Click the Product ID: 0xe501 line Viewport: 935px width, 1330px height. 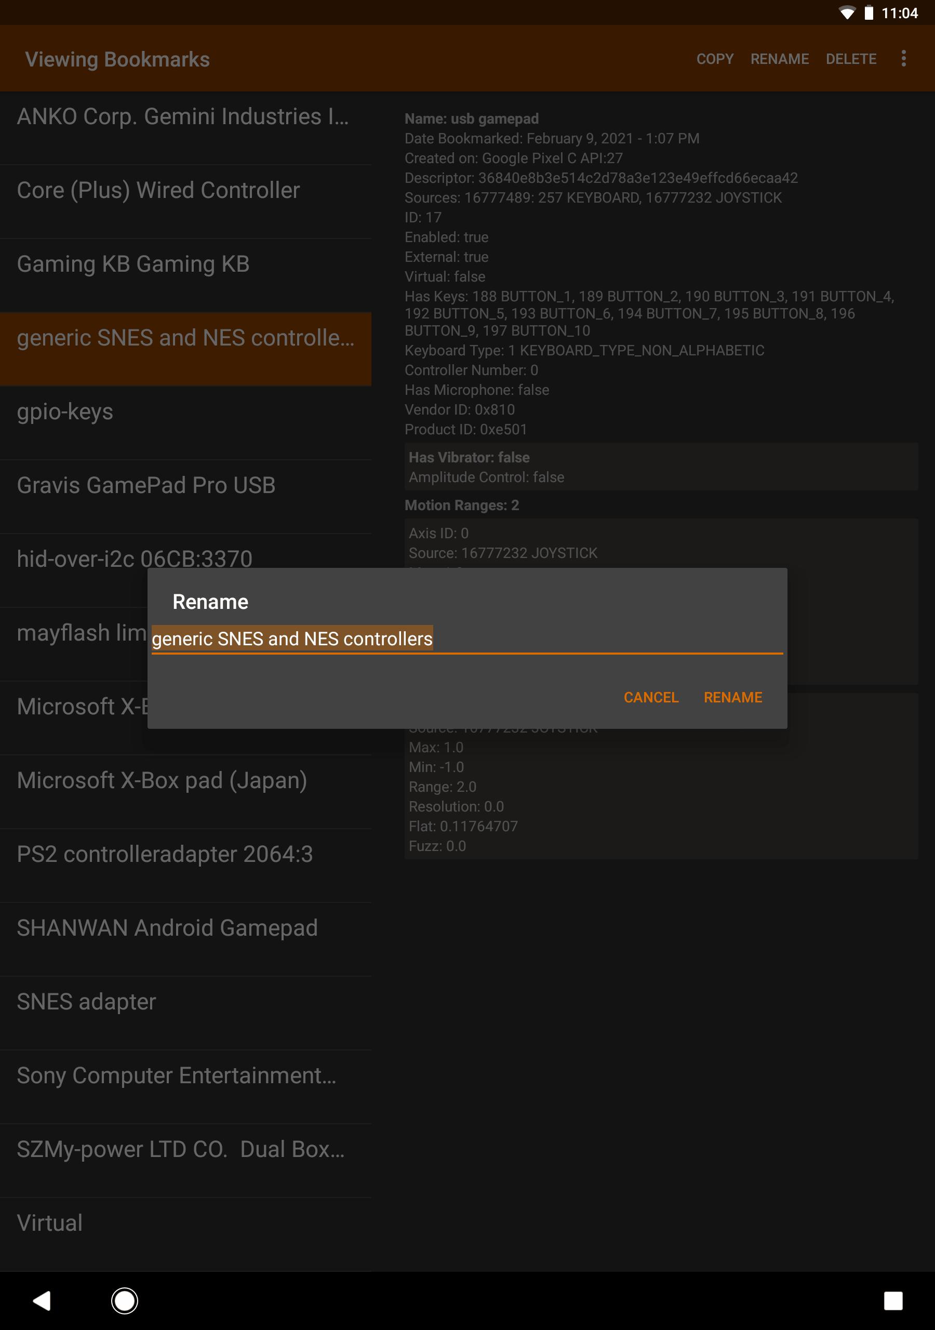click(x=466, y=429)
